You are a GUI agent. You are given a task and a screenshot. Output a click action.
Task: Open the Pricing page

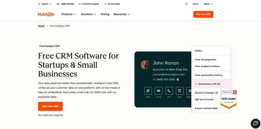coord(105,14)
